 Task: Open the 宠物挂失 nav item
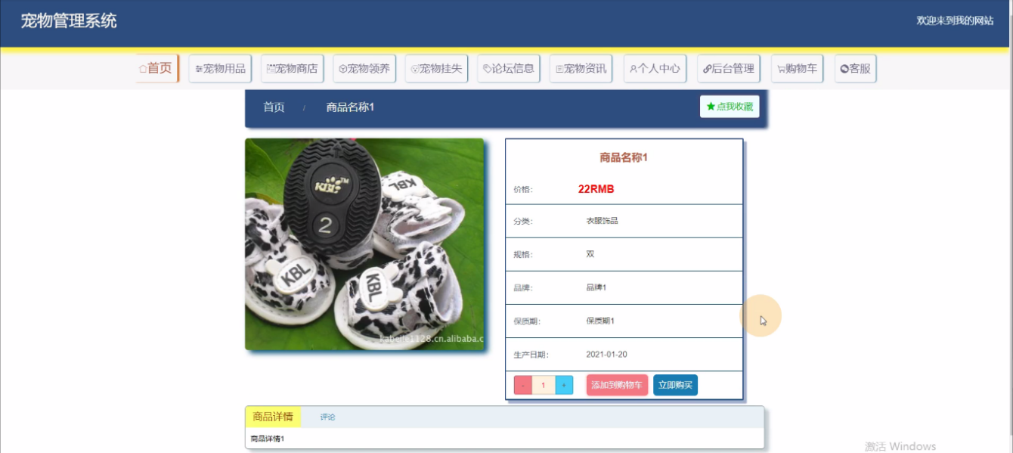click(x=437, y=68)
